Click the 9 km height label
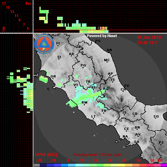 click(x=20, y=20)
